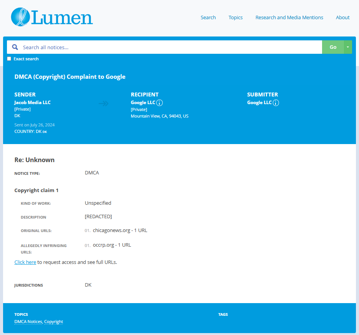Select the chicagonews.org - 1 URL entry

120,230
